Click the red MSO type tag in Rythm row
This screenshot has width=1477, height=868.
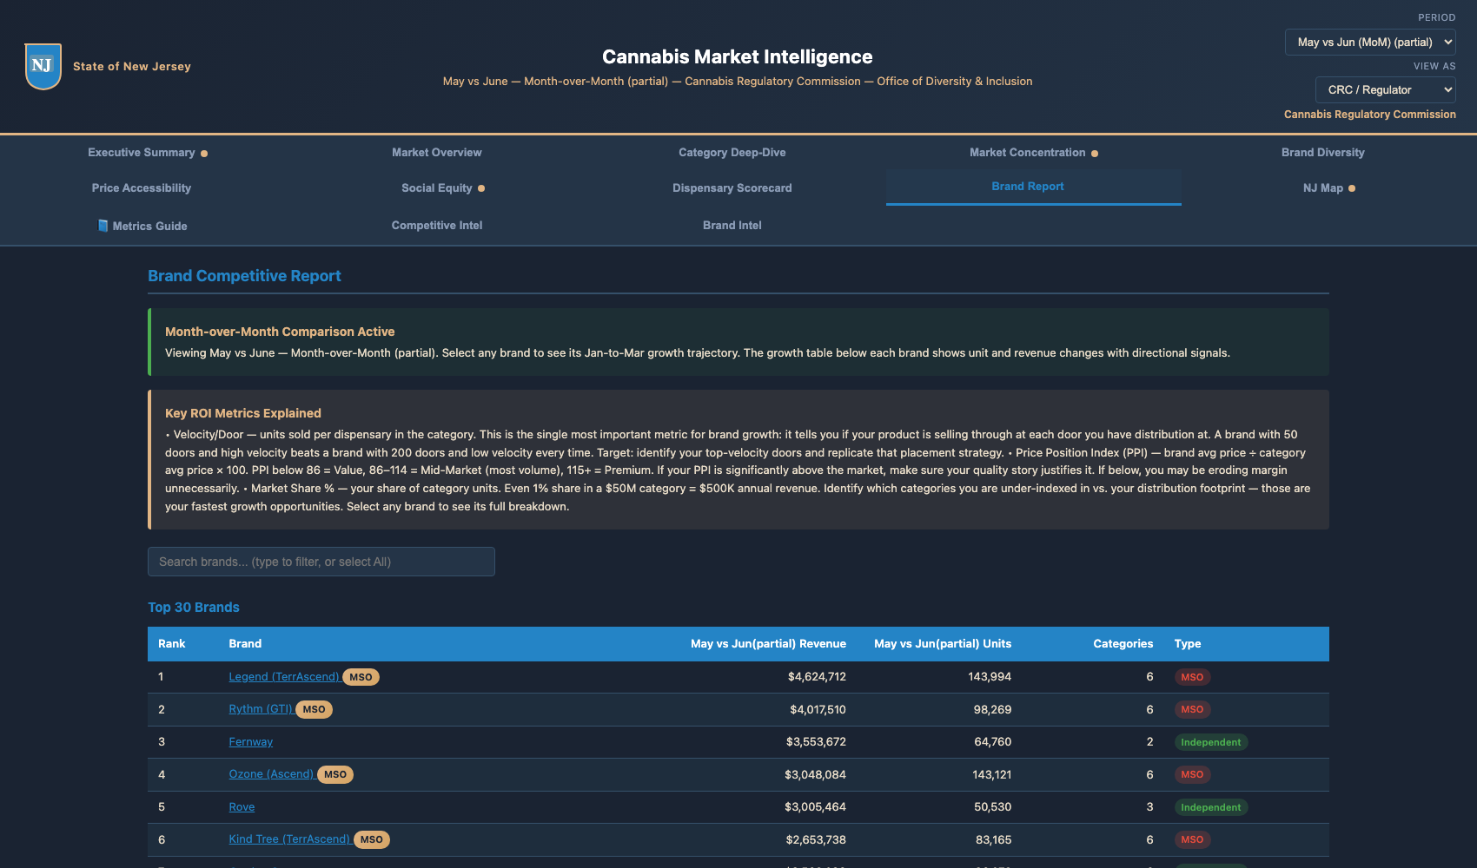click(1192, 709)
